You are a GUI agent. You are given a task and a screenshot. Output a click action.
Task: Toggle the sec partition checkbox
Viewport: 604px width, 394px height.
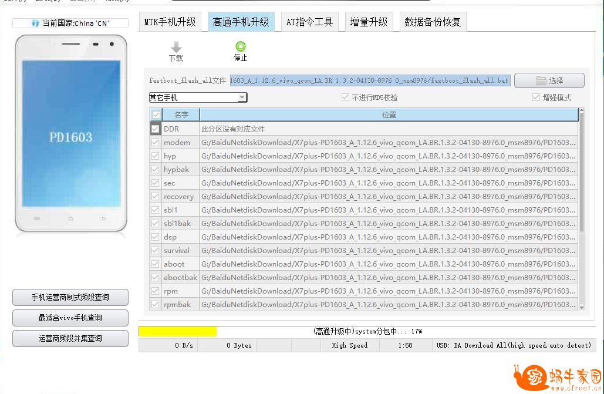(155, 183)
